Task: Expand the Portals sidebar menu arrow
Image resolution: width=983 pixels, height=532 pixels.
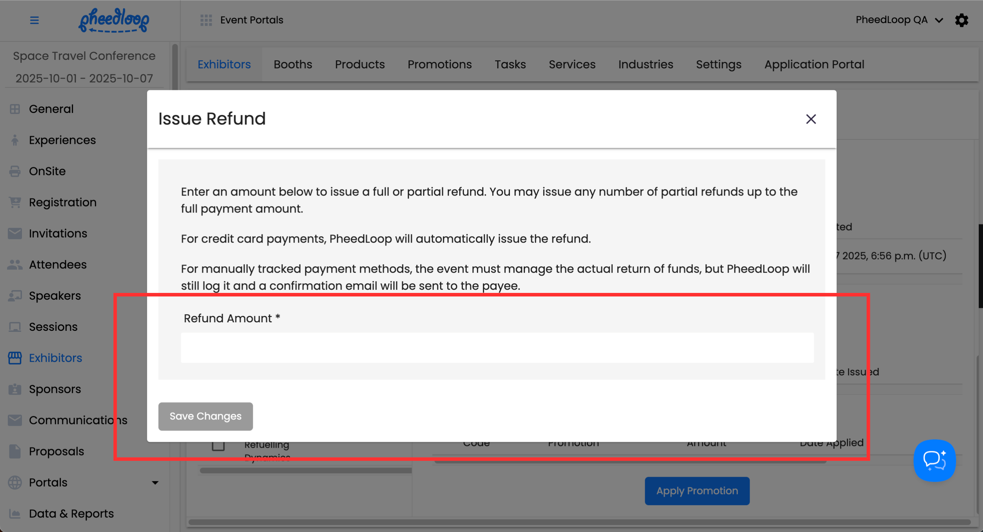Action: pyautogui.click(x=155, y=483)
